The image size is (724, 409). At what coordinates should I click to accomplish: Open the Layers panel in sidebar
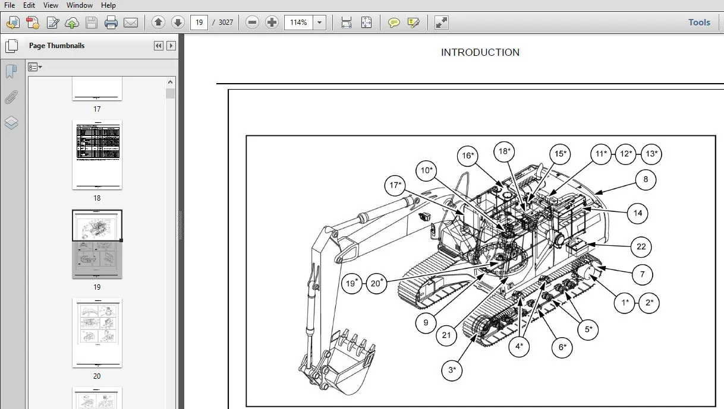(11, 123)
